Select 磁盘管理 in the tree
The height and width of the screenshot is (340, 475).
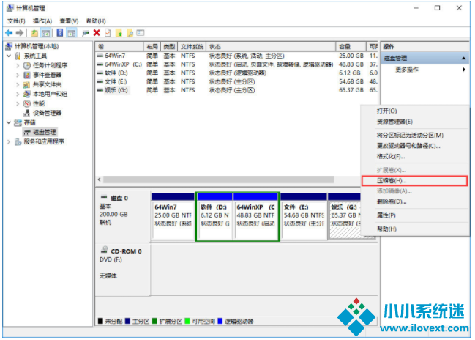pos(44,132)
